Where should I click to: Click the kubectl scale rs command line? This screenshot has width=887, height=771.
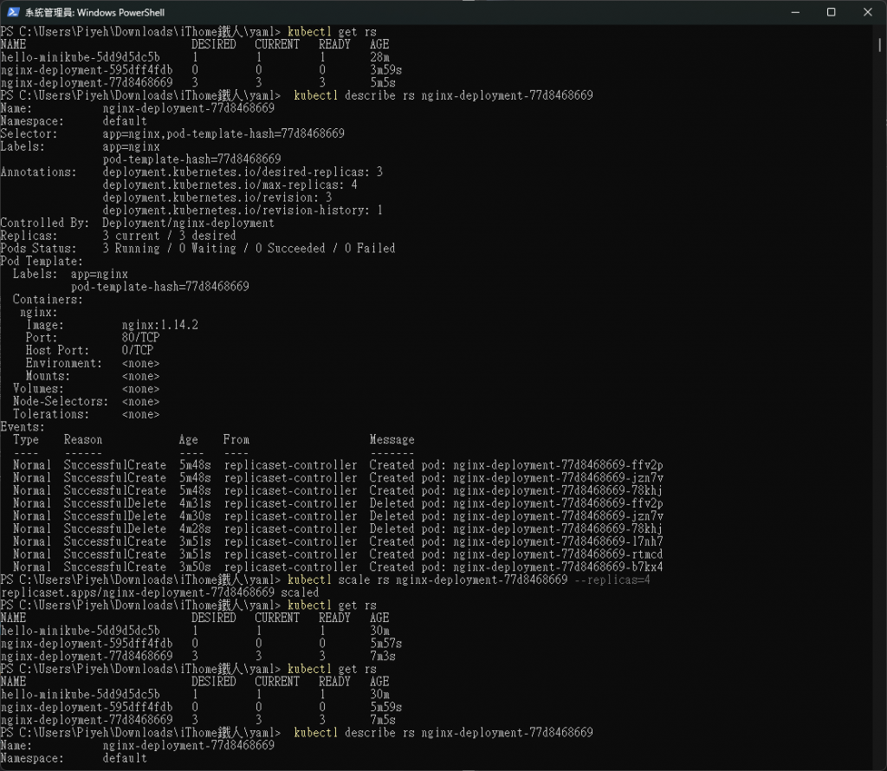pyautogui.click(x=469, y=580)
